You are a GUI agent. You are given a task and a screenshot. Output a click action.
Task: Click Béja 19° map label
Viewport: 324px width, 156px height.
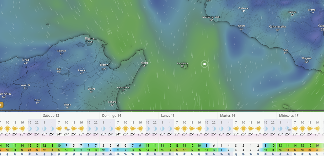pos(59,70)
